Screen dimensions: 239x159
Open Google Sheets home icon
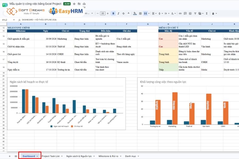(5, 5)
